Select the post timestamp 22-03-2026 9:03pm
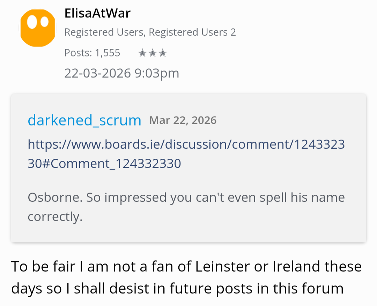 coord(122,73)
